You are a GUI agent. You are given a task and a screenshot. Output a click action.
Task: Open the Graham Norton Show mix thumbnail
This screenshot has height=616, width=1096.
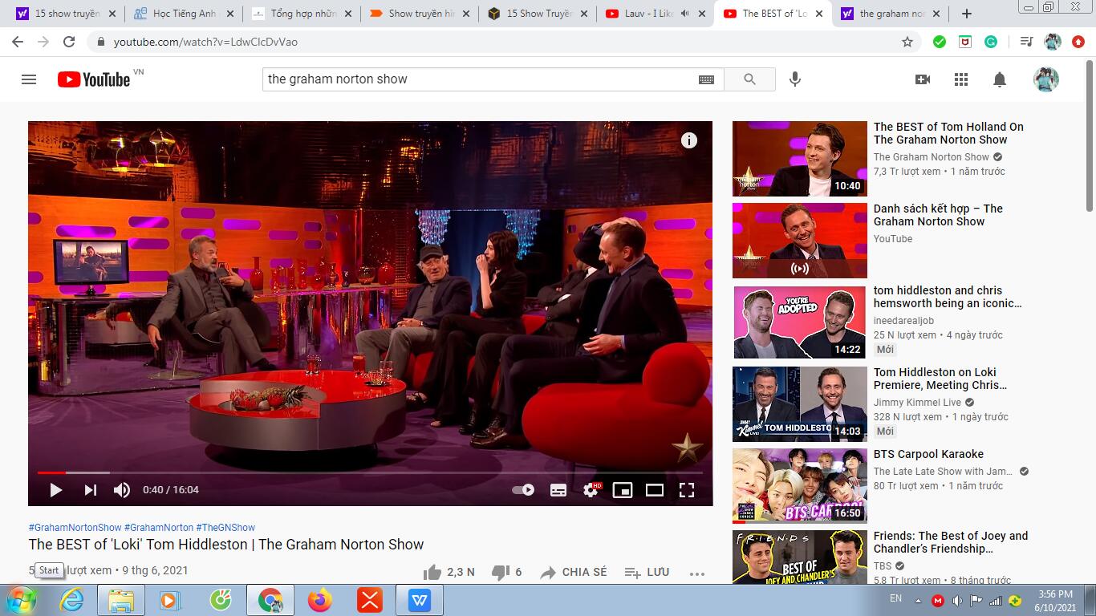pyautogui.click(x=800, y=241)
